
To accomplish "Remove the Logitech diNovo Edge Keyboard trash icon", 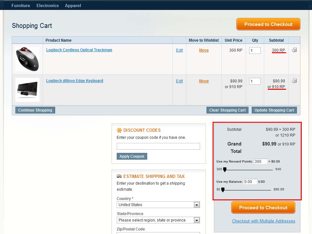I will [x=294, y=80].
